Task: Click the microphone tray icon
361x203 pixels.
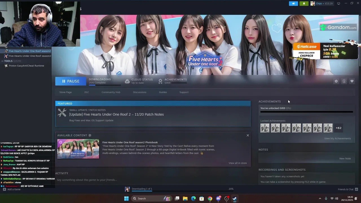Action: coord(326,198)
